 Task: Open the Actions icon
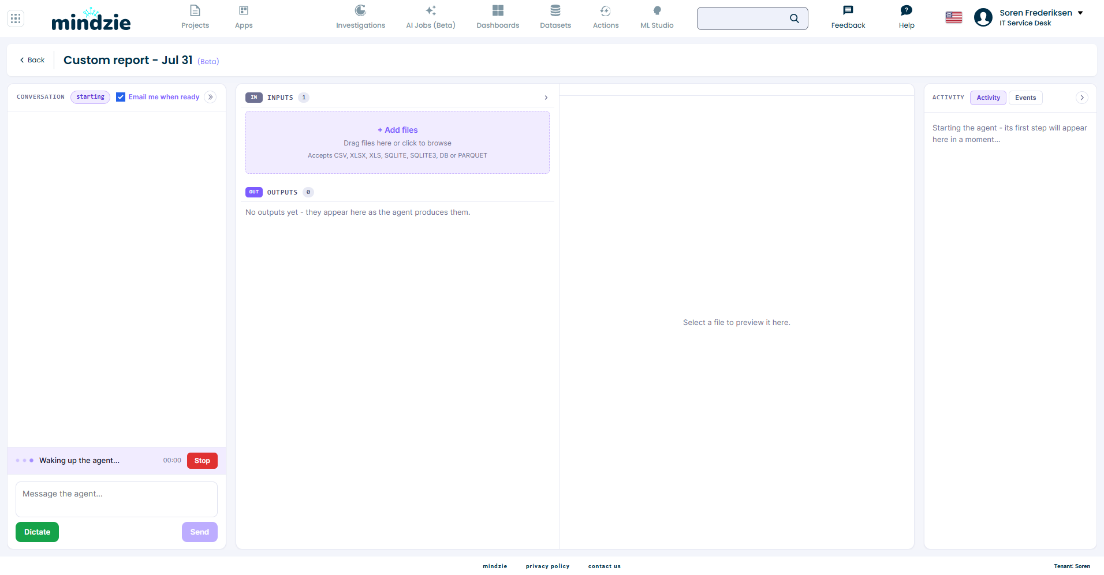tap(605, 10)
